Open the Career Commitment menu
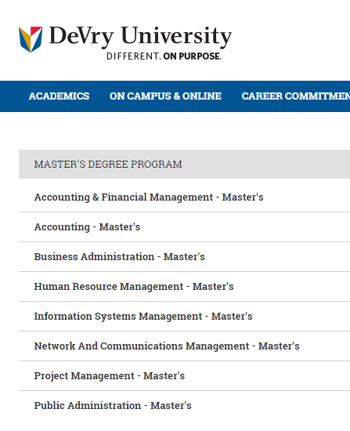 [296, 96]
